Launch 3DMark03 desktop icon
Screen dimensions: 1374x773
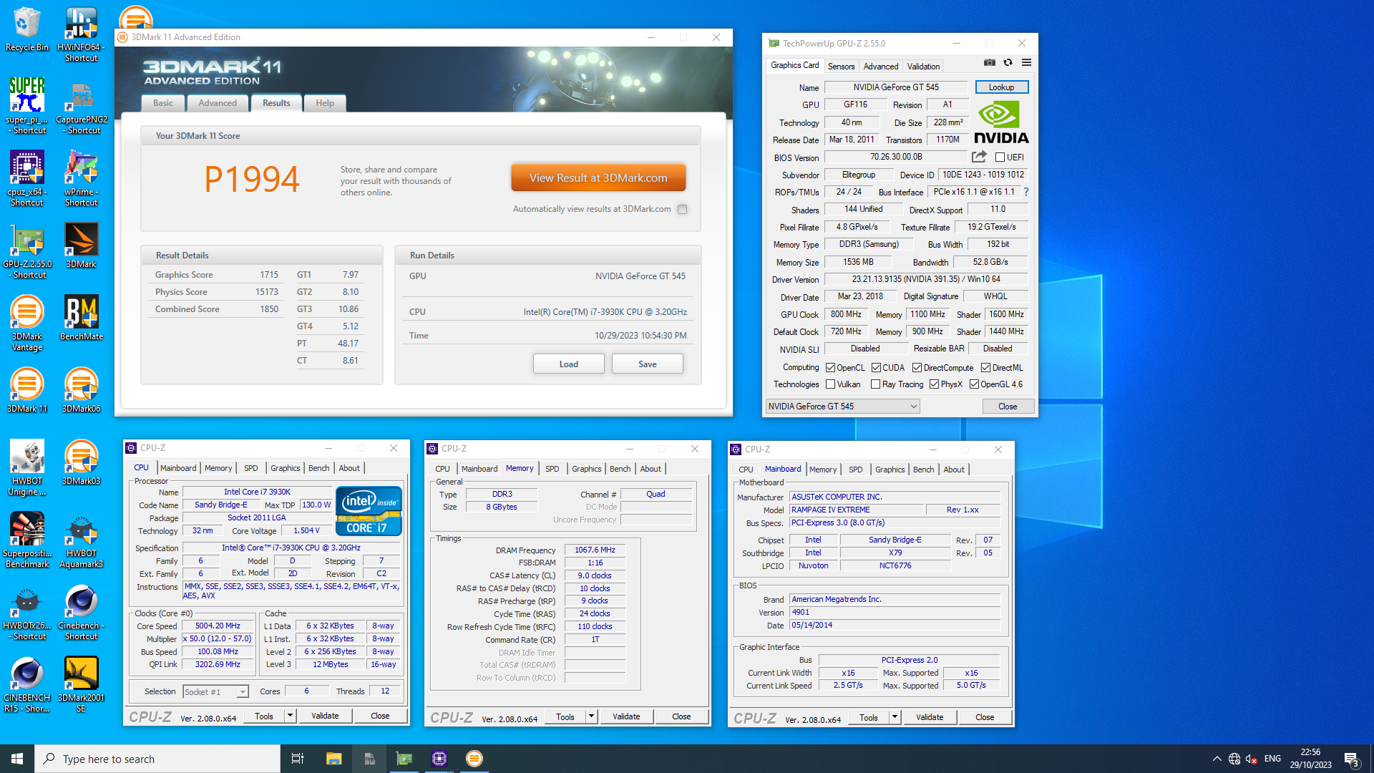tap(82, 462)
